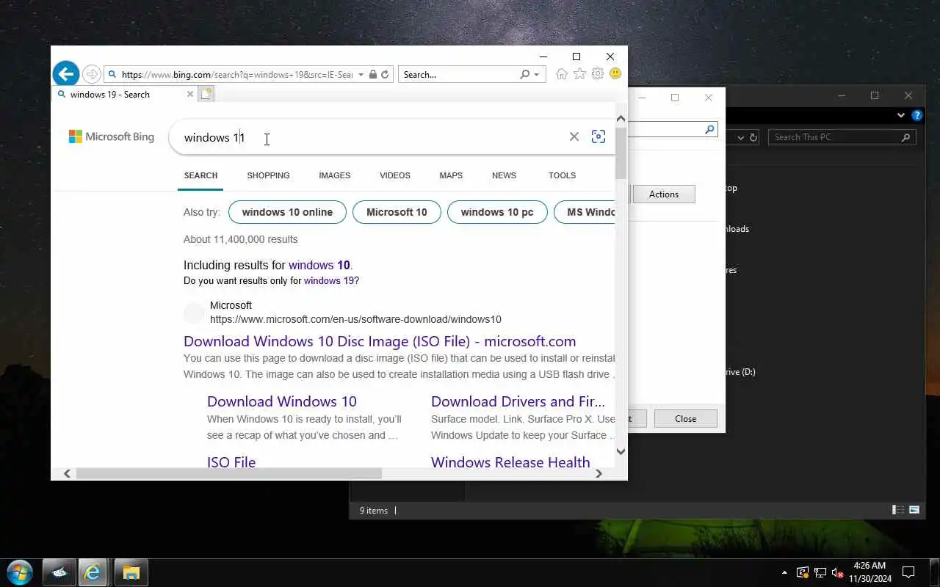The height and width of the screenshot is (587, 940).
Task: Switch to the SHOPPING tab
Action: click(x=268, y=175)
